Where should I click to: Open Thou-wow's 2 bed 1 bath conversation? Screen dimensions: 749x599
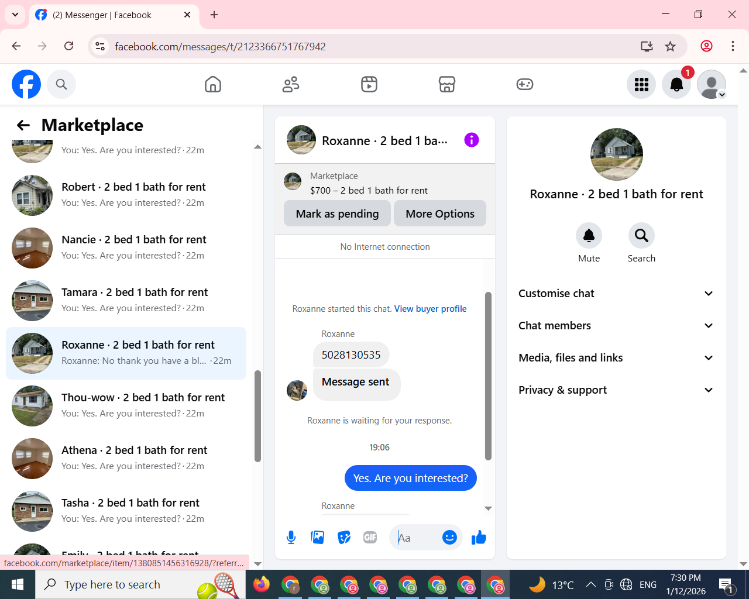click(126, 406)
